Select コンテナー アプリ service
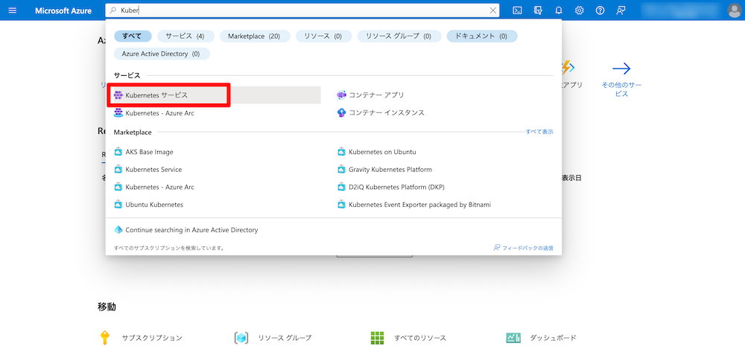This screenshot has height=355, width=745. coord(376,95)
